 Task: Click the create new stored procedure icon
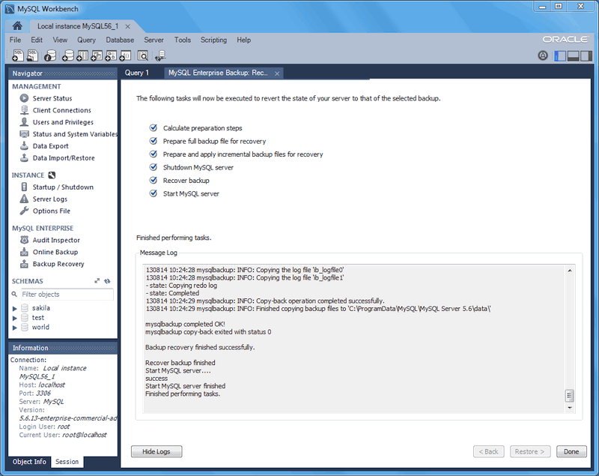click(x=111, y=55)
